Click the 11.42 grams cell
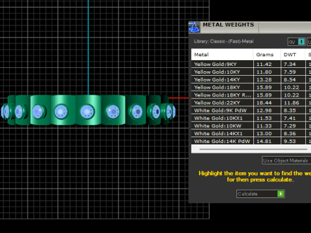The image size is (311, 233). (x=267, y=64)
